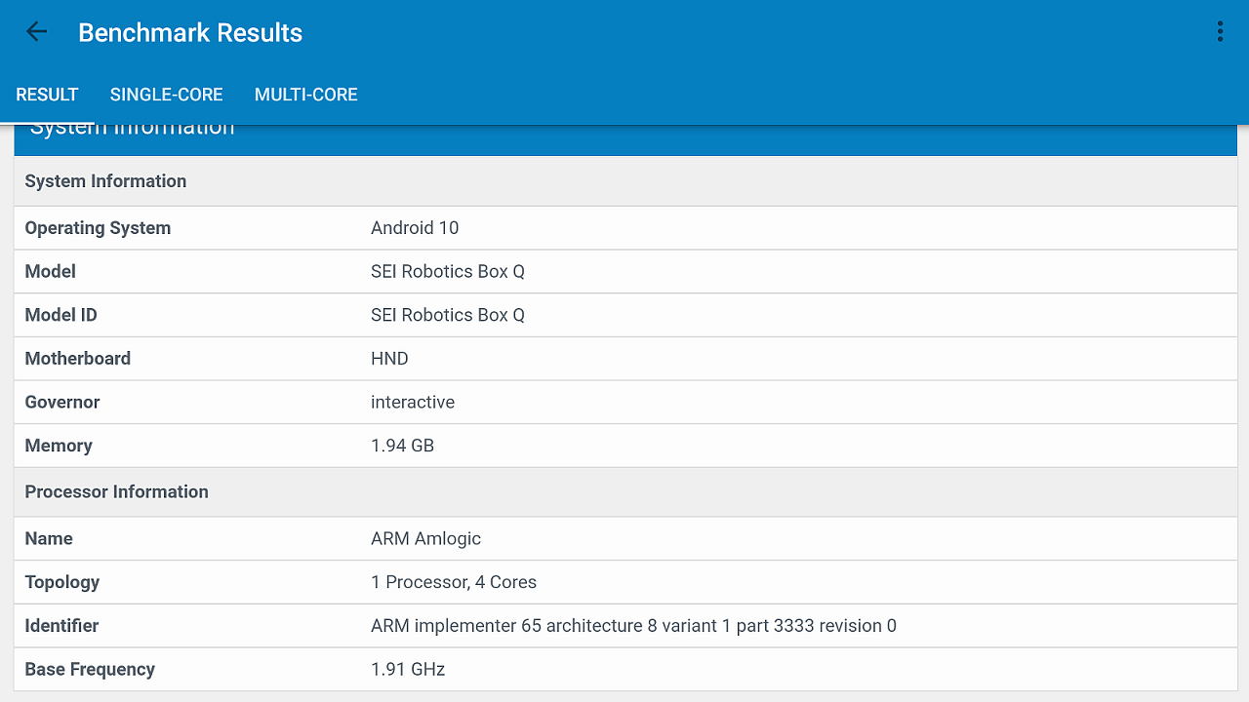
Task: Click the interactive governor value
Action: click(x=413, y=402)
